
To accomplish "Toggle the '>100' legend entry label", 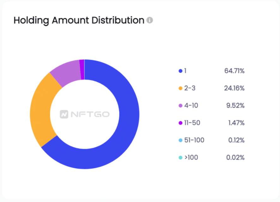I will (x=191, y=157).
